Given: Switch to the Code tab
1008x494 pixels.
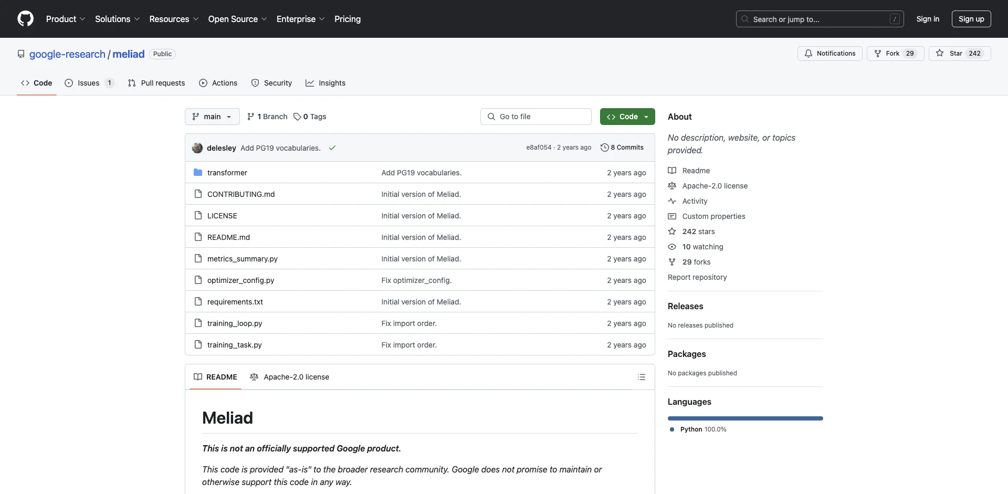Looking at the screenshot, I should tap(37, 83).
